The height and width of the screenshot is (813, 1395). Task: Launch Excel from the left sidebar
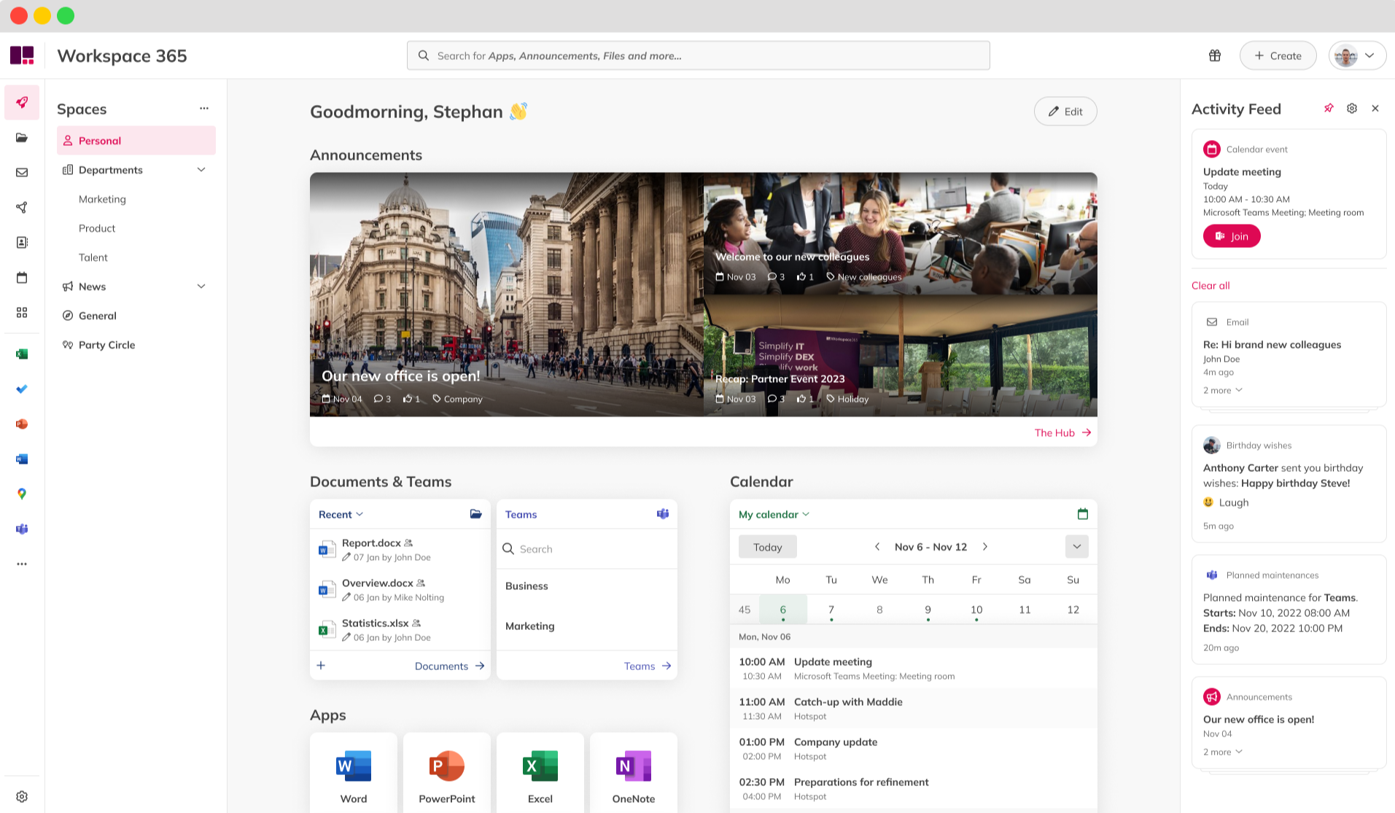pos(22,354)
